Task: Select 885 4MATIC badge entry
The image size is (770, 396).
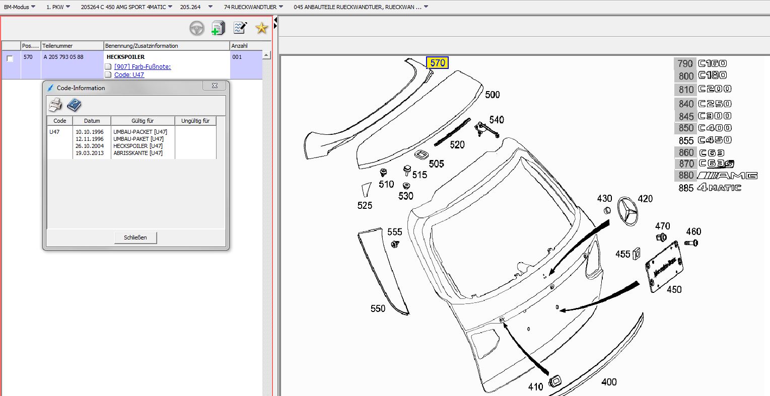Action: pos(710,188)
